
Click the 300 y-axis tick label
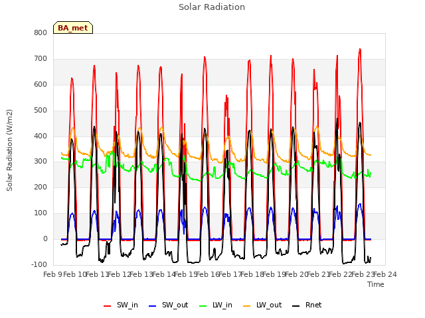coord(41,162)
